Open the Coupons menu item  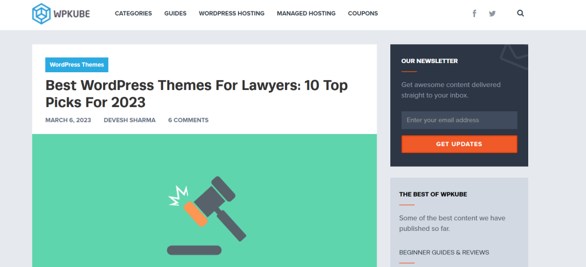(x=363, y=13)
